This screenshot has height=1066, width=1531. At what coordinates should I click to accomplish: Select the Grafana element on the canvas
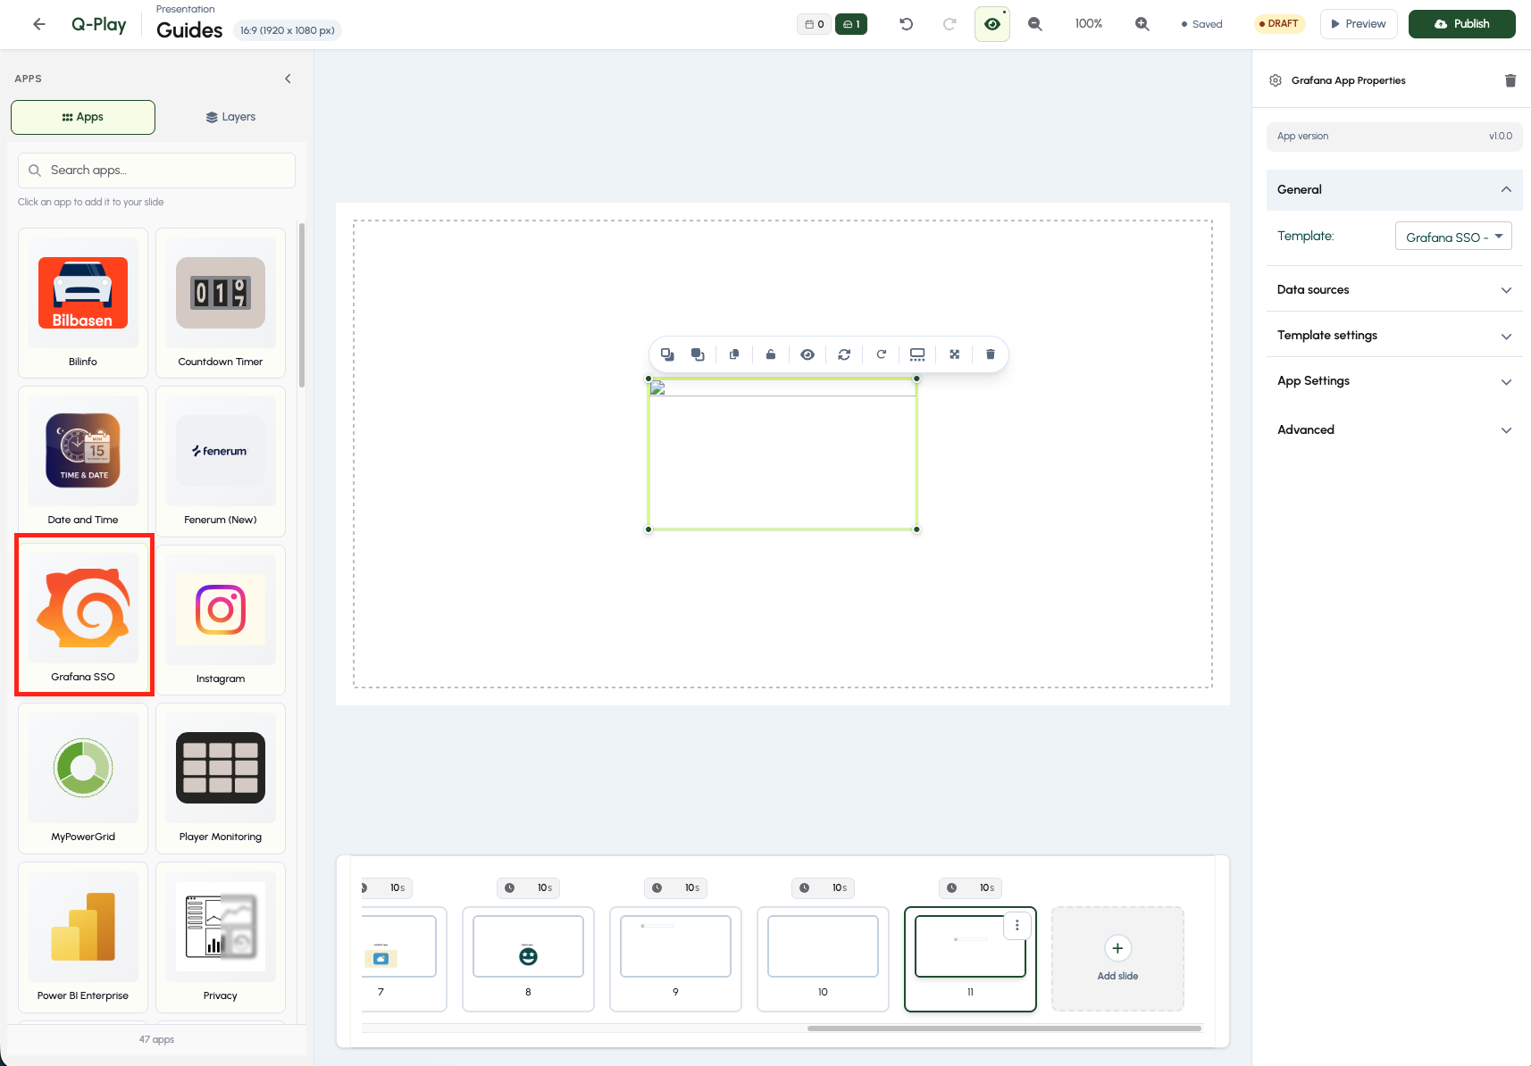click(x=782, y=454)
